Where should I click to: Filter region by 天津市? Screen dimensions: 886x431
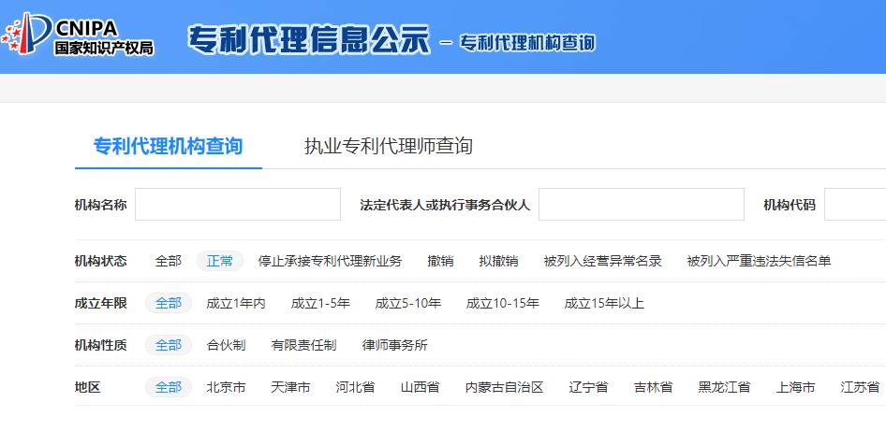click(x=290, y=388)
